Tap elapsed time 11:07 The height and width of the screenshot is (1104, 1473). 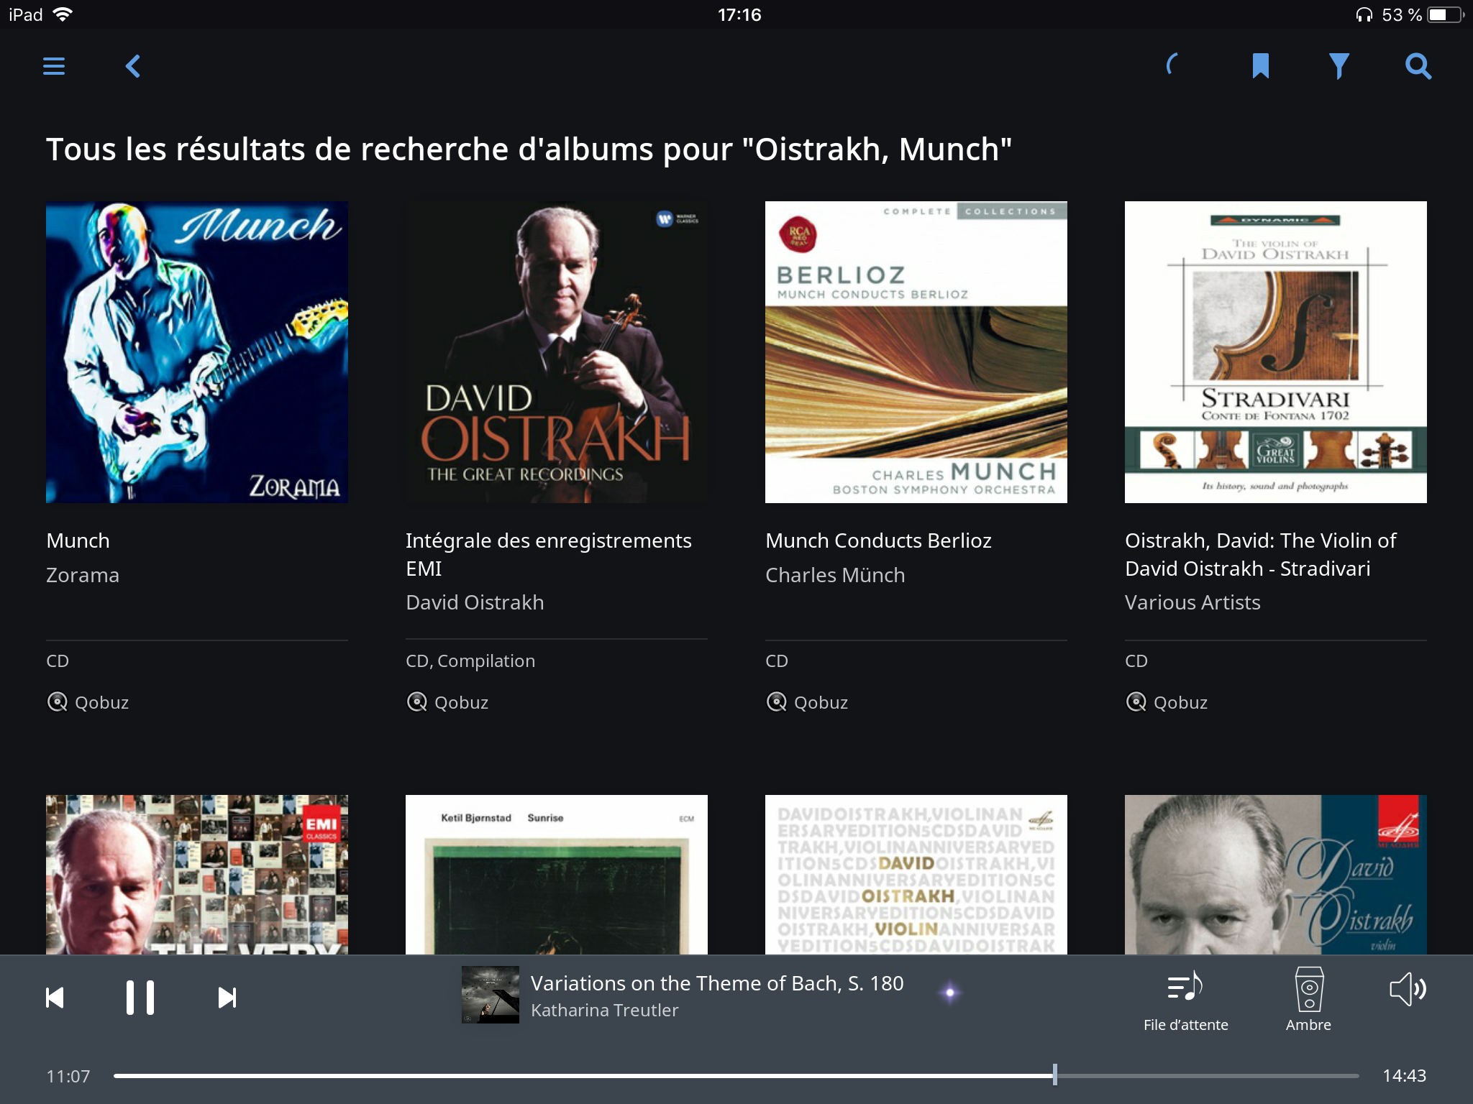[x=68, y=1076]
